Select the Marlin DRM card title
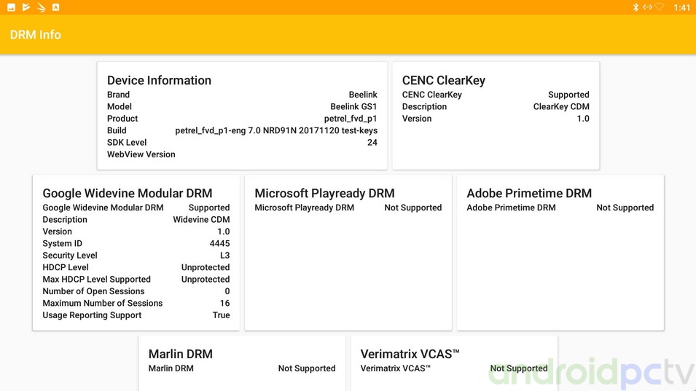696x391 pixels. 180,354
